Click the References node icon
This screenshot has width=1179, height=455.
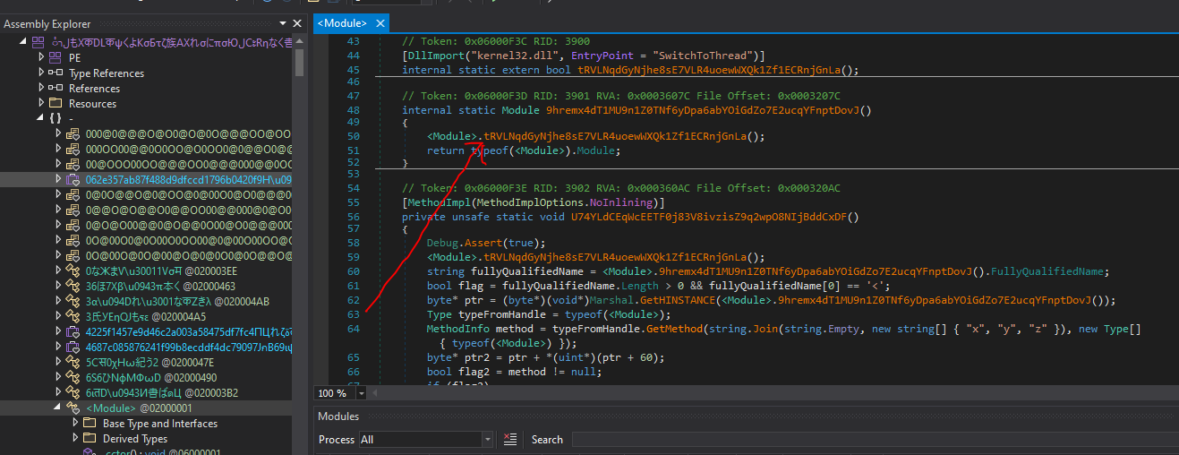[56, 89]
